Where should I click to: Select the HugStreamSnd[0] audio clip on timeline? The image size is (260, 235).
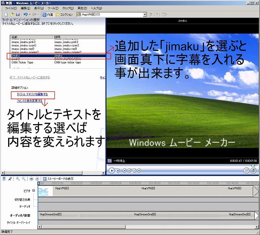(146, 215)
